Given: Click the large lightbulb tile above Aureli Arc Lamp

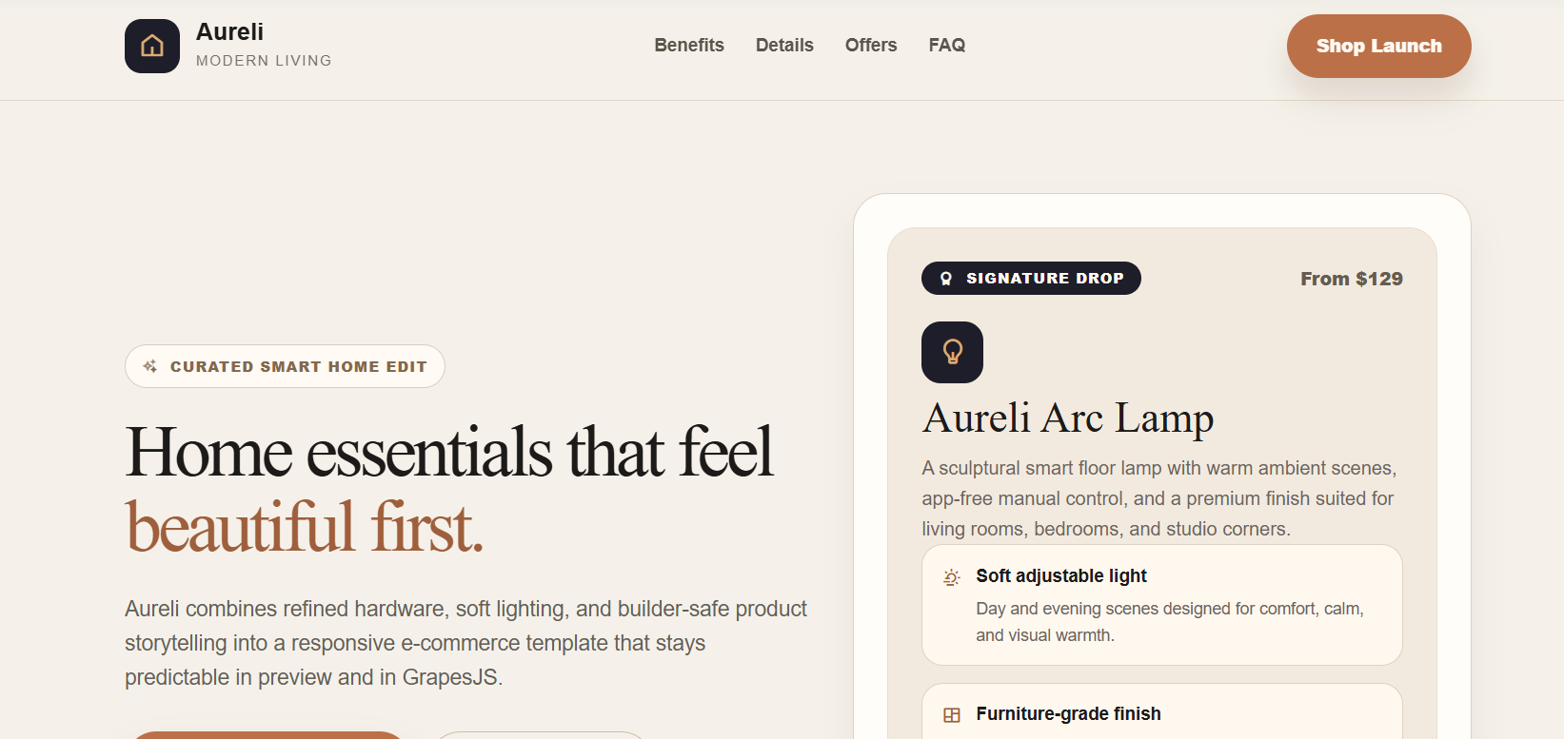Looking at the screenshot, I should pyautogui.click(x=952, y=352).
